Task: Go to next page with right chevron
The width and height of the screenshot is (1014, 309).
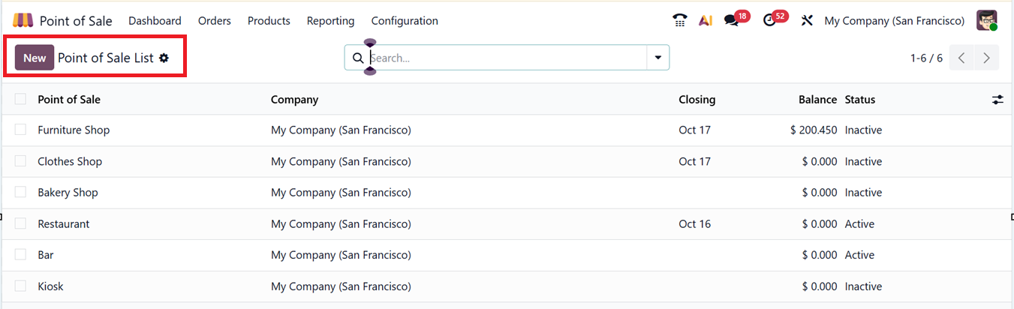Action: click(x=986, y=58)
